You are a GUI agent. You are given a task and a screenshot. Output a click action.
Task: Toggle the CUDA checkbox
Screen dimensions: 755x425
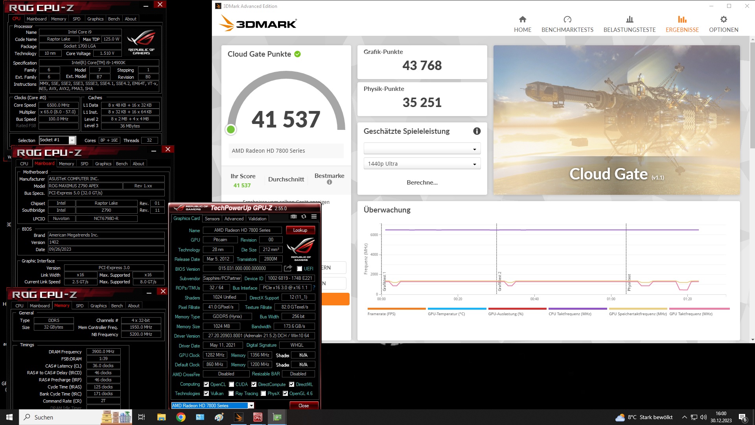click(x=232, y=384)
